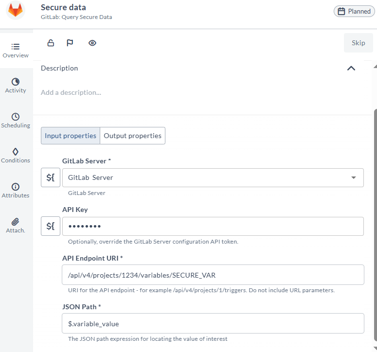This screenshot has height=352, width=377.
Task: Click the API Endpoint URI label
Action: pos(92,258)
